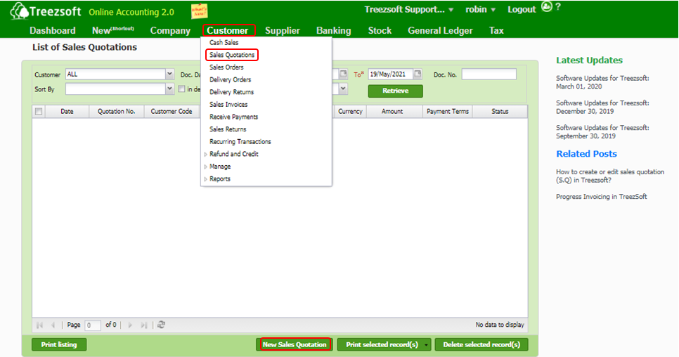Image resolution: width=679 pixels, height=357 pixels.
Task: Open the To date calendar picker
Action: [418, 74]
